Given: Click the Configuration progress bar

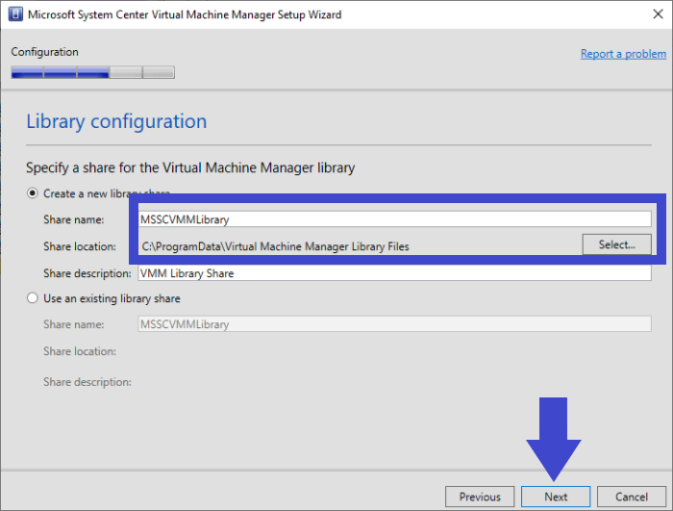Looking at the screenshot, I should coord(92,72).
